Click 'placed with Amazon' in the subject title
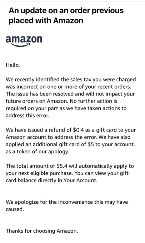Viewport: 145px width, 243px height. [x=46, y=21]
